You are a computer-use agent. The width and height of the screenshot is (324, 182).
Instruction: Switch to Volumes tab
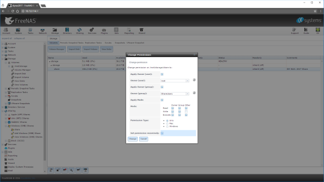click(54, 42)
